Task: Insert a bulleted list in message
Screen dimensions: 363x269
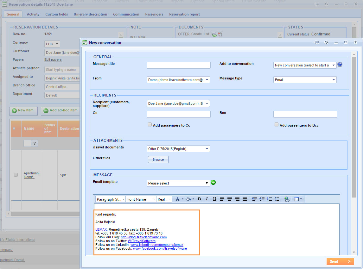Action: click(x=277, y=199)
